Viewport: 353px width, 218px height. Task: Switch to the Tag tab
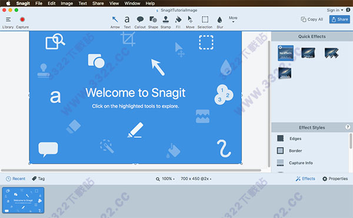point(38,179)
